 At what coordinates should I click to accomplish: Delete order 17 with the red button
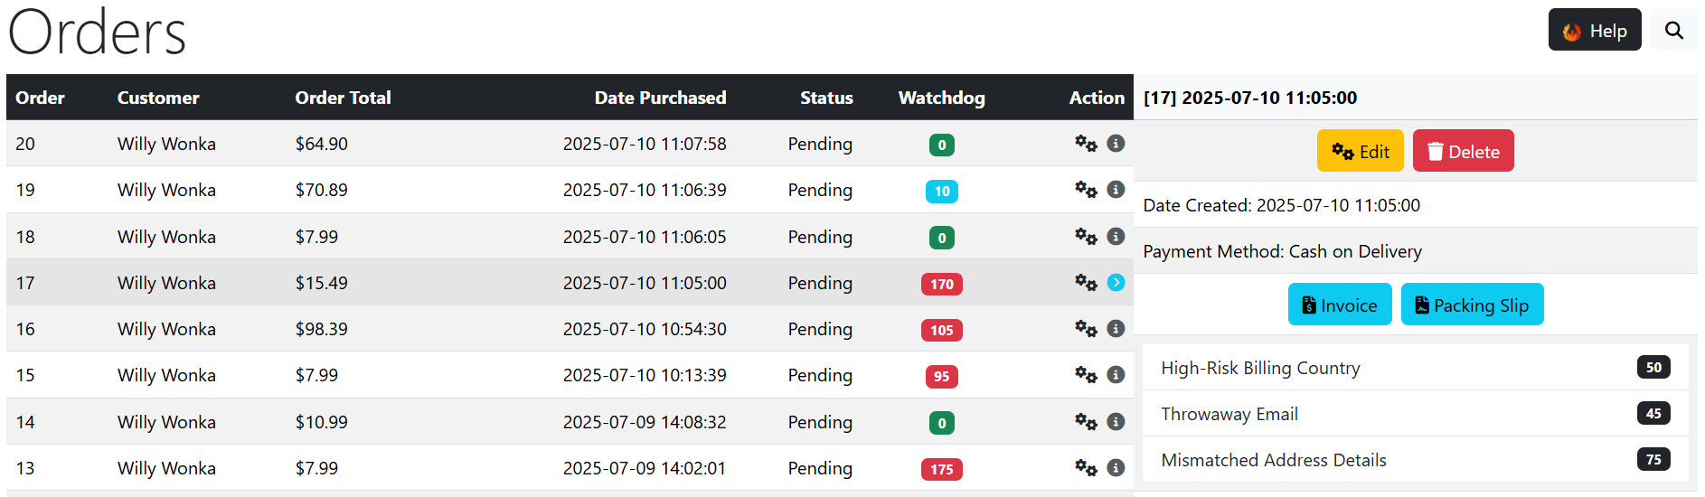point(1463,151)
